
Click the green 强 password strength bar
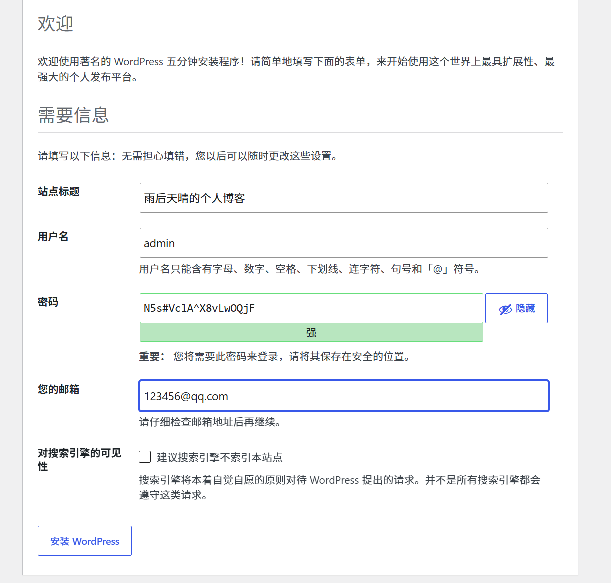[311, 332]
